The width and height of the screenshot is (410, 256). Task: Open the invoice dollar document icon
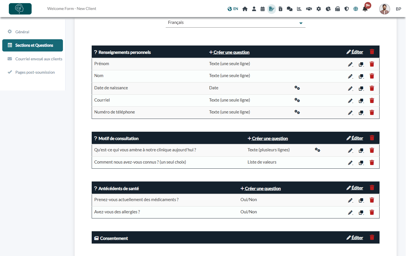point(280,9)
